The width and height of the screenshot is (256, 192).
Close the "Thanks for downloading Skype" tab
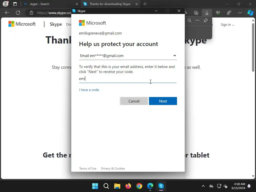point(136,4)
